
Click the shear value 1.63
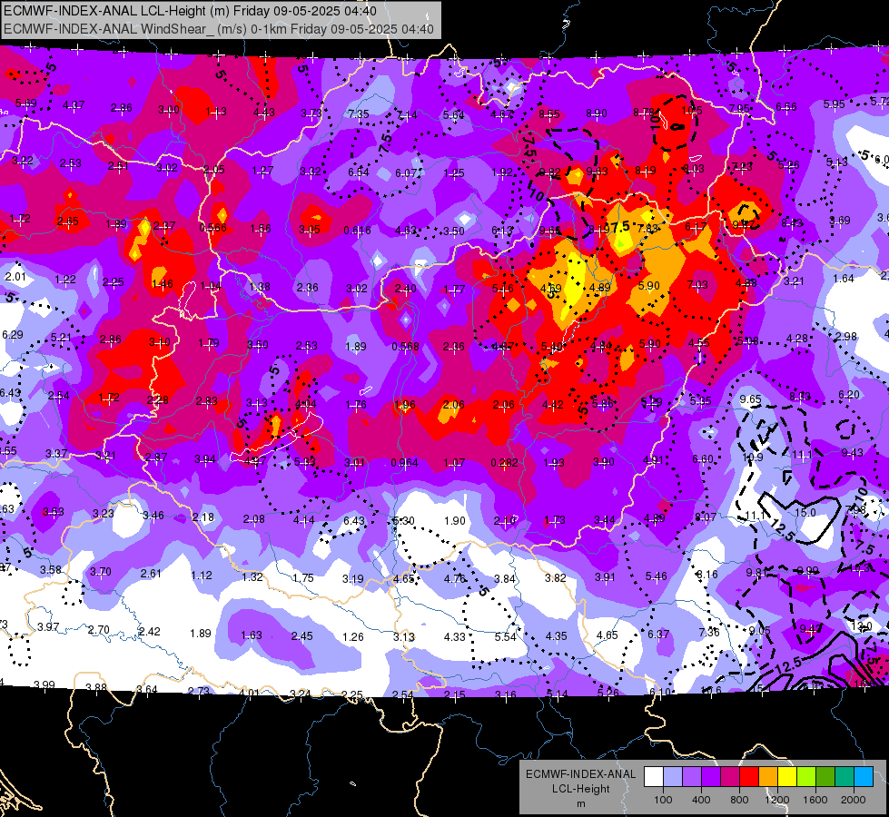click(252, 635)
